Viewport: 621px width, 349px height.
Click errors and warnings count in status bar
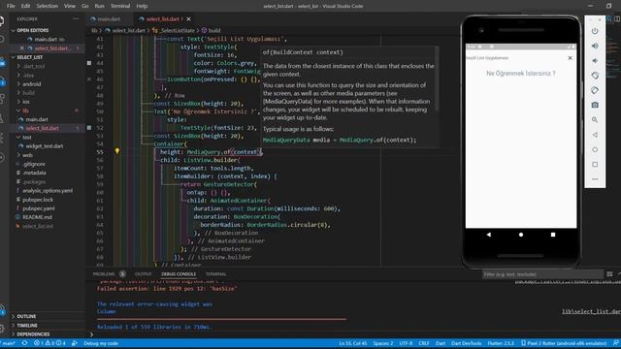49,343
